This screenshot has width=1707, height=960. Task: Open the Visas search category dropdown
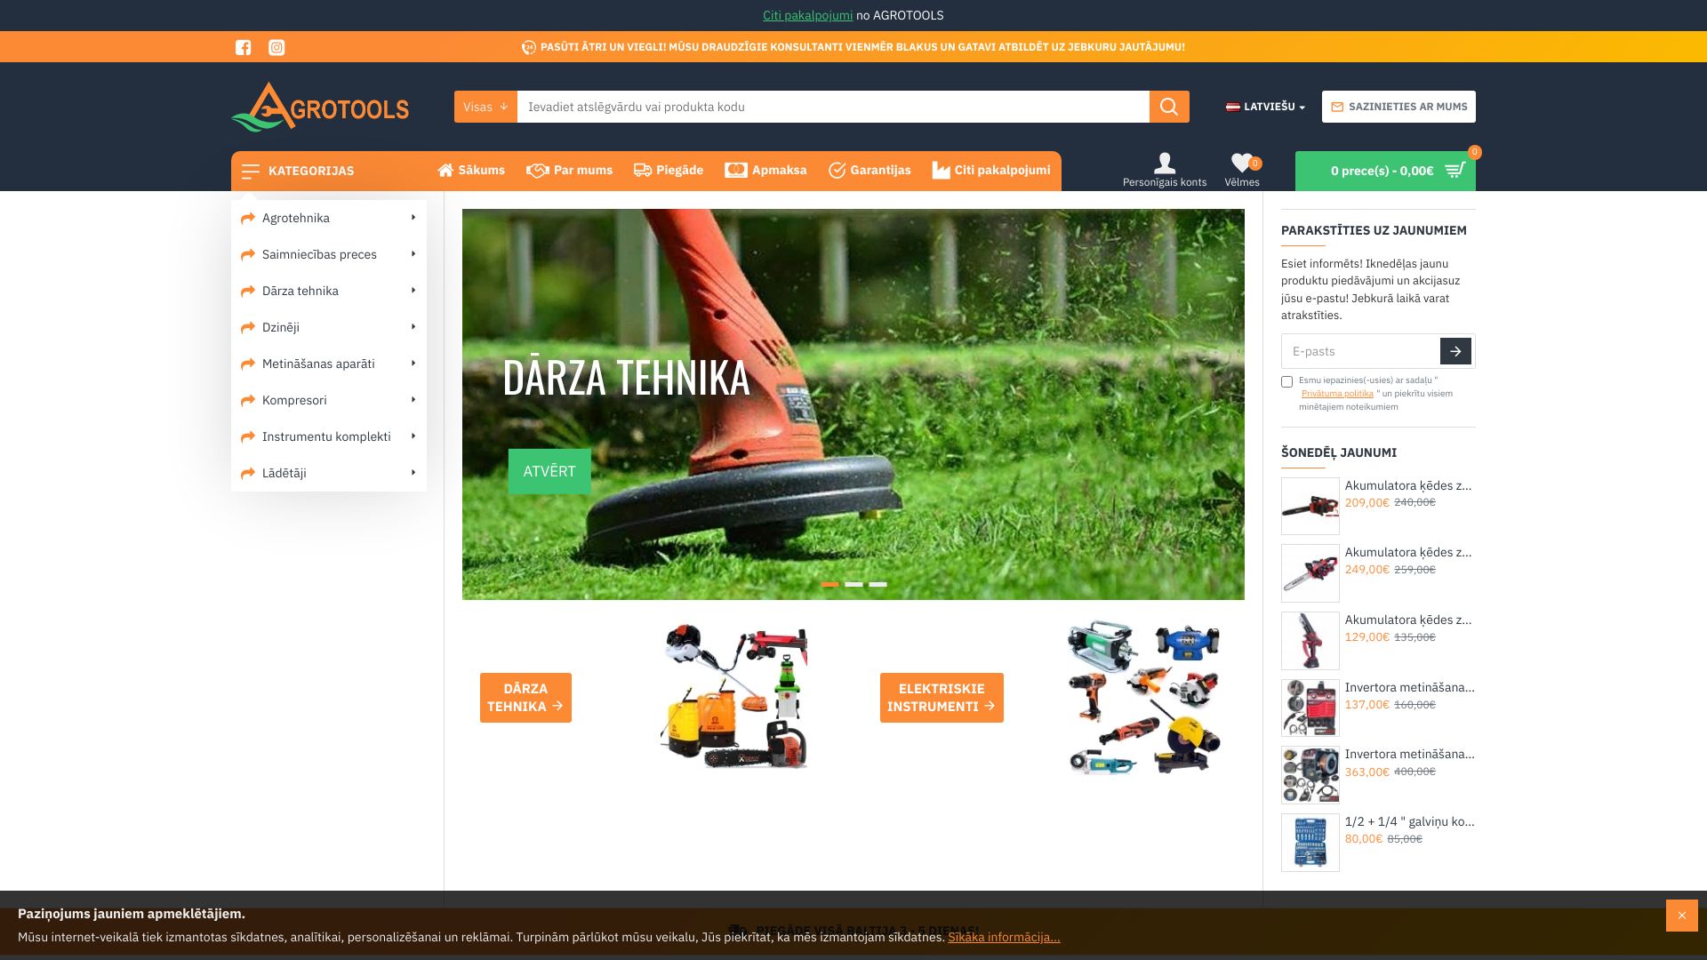485,107
